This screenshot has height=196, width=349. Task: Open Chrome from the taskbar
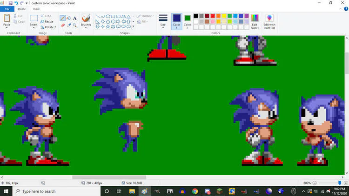(x=195, y=191)
